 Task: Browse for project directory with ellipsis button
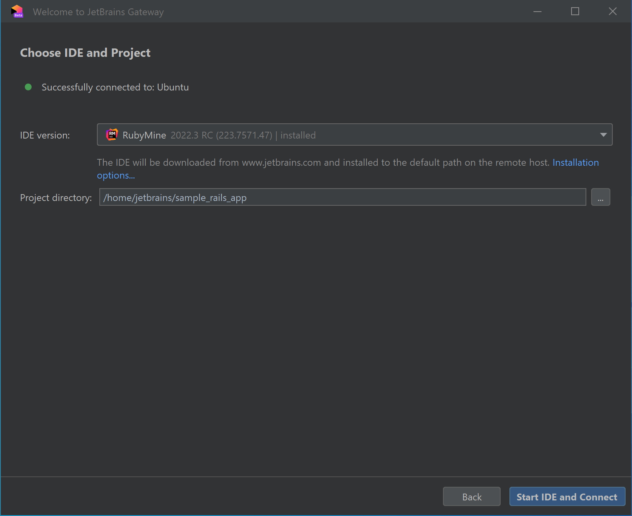click(600, 197)
